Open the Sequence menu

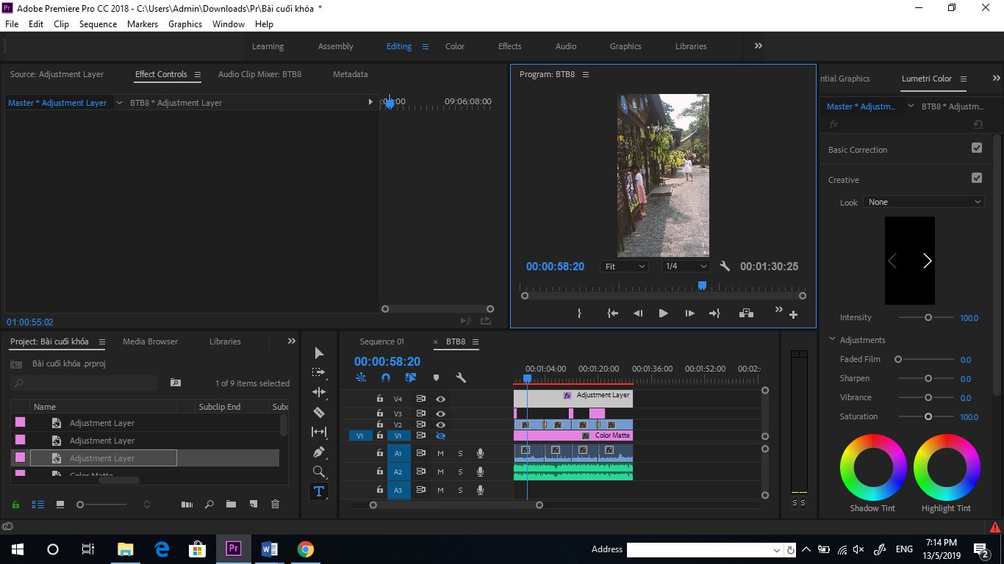point(98,23)
